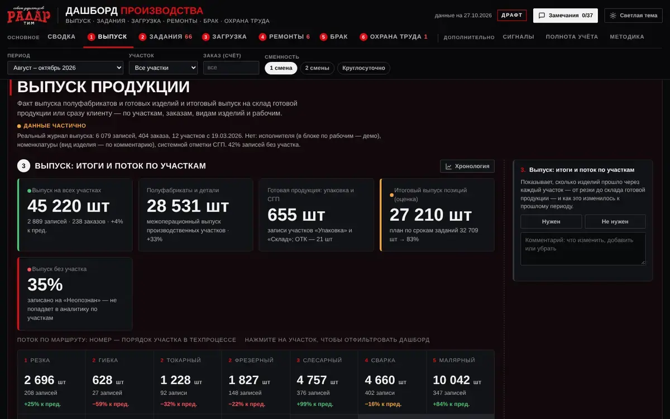The image size is (670, 419).
Task: Click the Выпуск на всех участках card
Action: click(x=75, y=215)
